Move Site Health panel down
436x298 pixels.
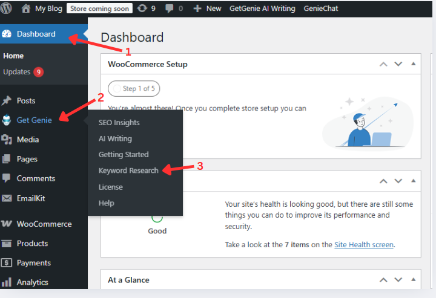[398, 181]
